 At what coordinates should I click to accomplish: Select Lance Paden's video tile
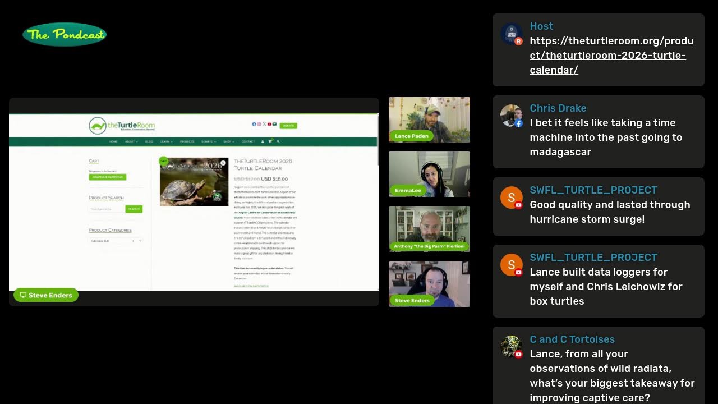pyautogui.click(x=429, y=120)
